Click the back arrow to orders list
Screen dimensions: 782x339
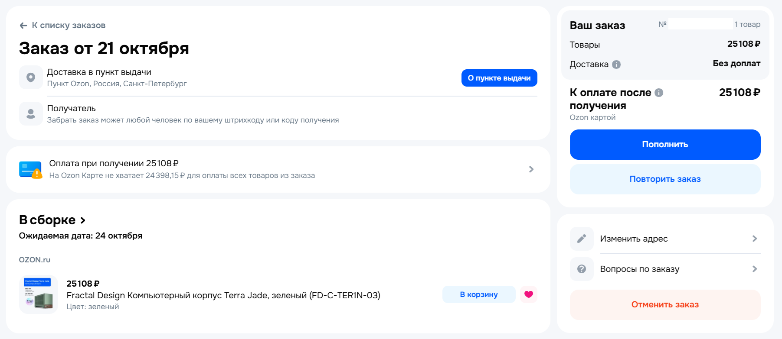23,26
